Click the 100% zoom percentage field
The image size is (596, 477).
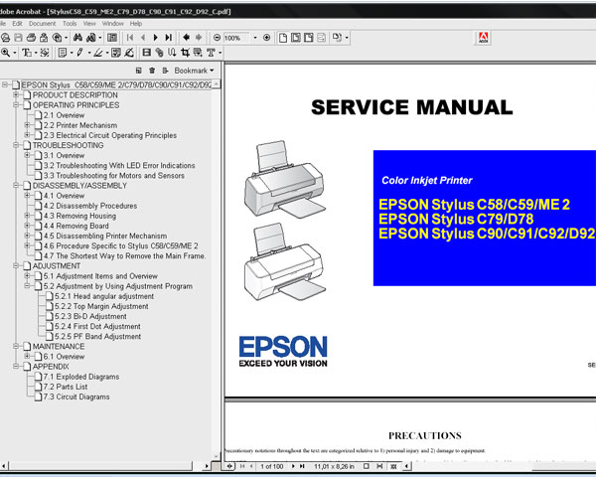click(x=236, y=38)
